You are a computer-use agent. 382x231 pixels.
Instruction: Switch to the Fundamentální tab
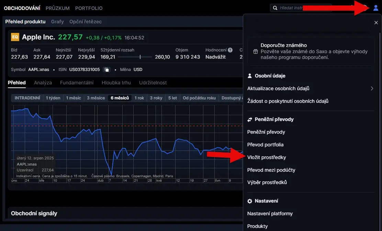77,83
